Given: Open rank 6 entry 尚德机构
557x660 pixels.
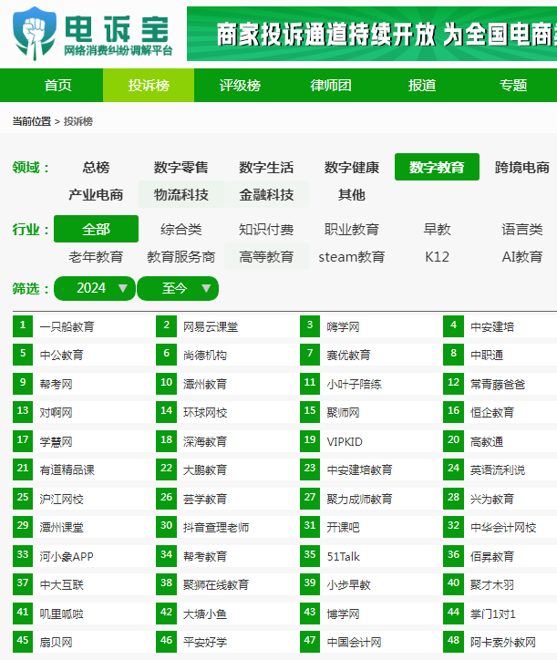Looking at the screenshot, I should [x=205, y=355].
